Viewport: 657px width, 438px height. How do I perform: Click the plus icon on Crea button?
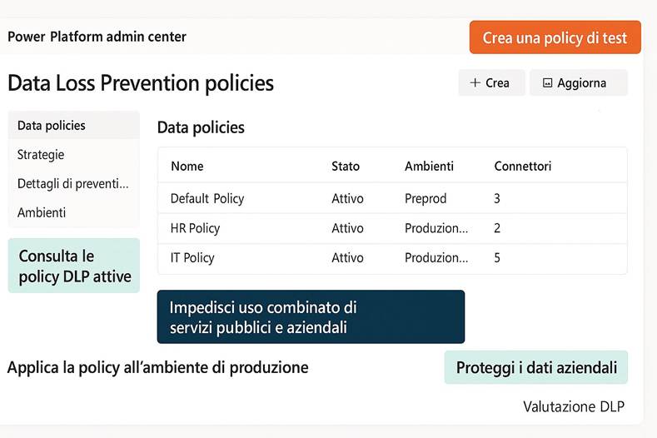pyautogui.click(x=475, y=83)
